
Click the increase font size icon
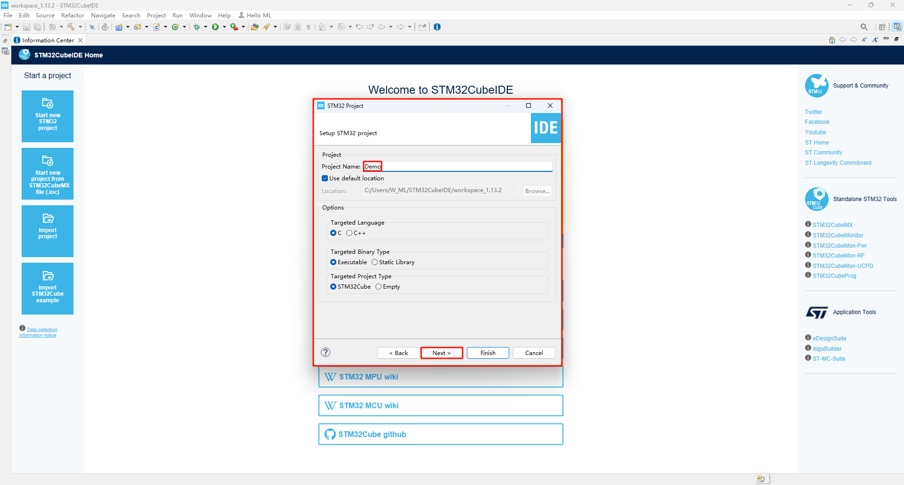[x=875, y=40]
